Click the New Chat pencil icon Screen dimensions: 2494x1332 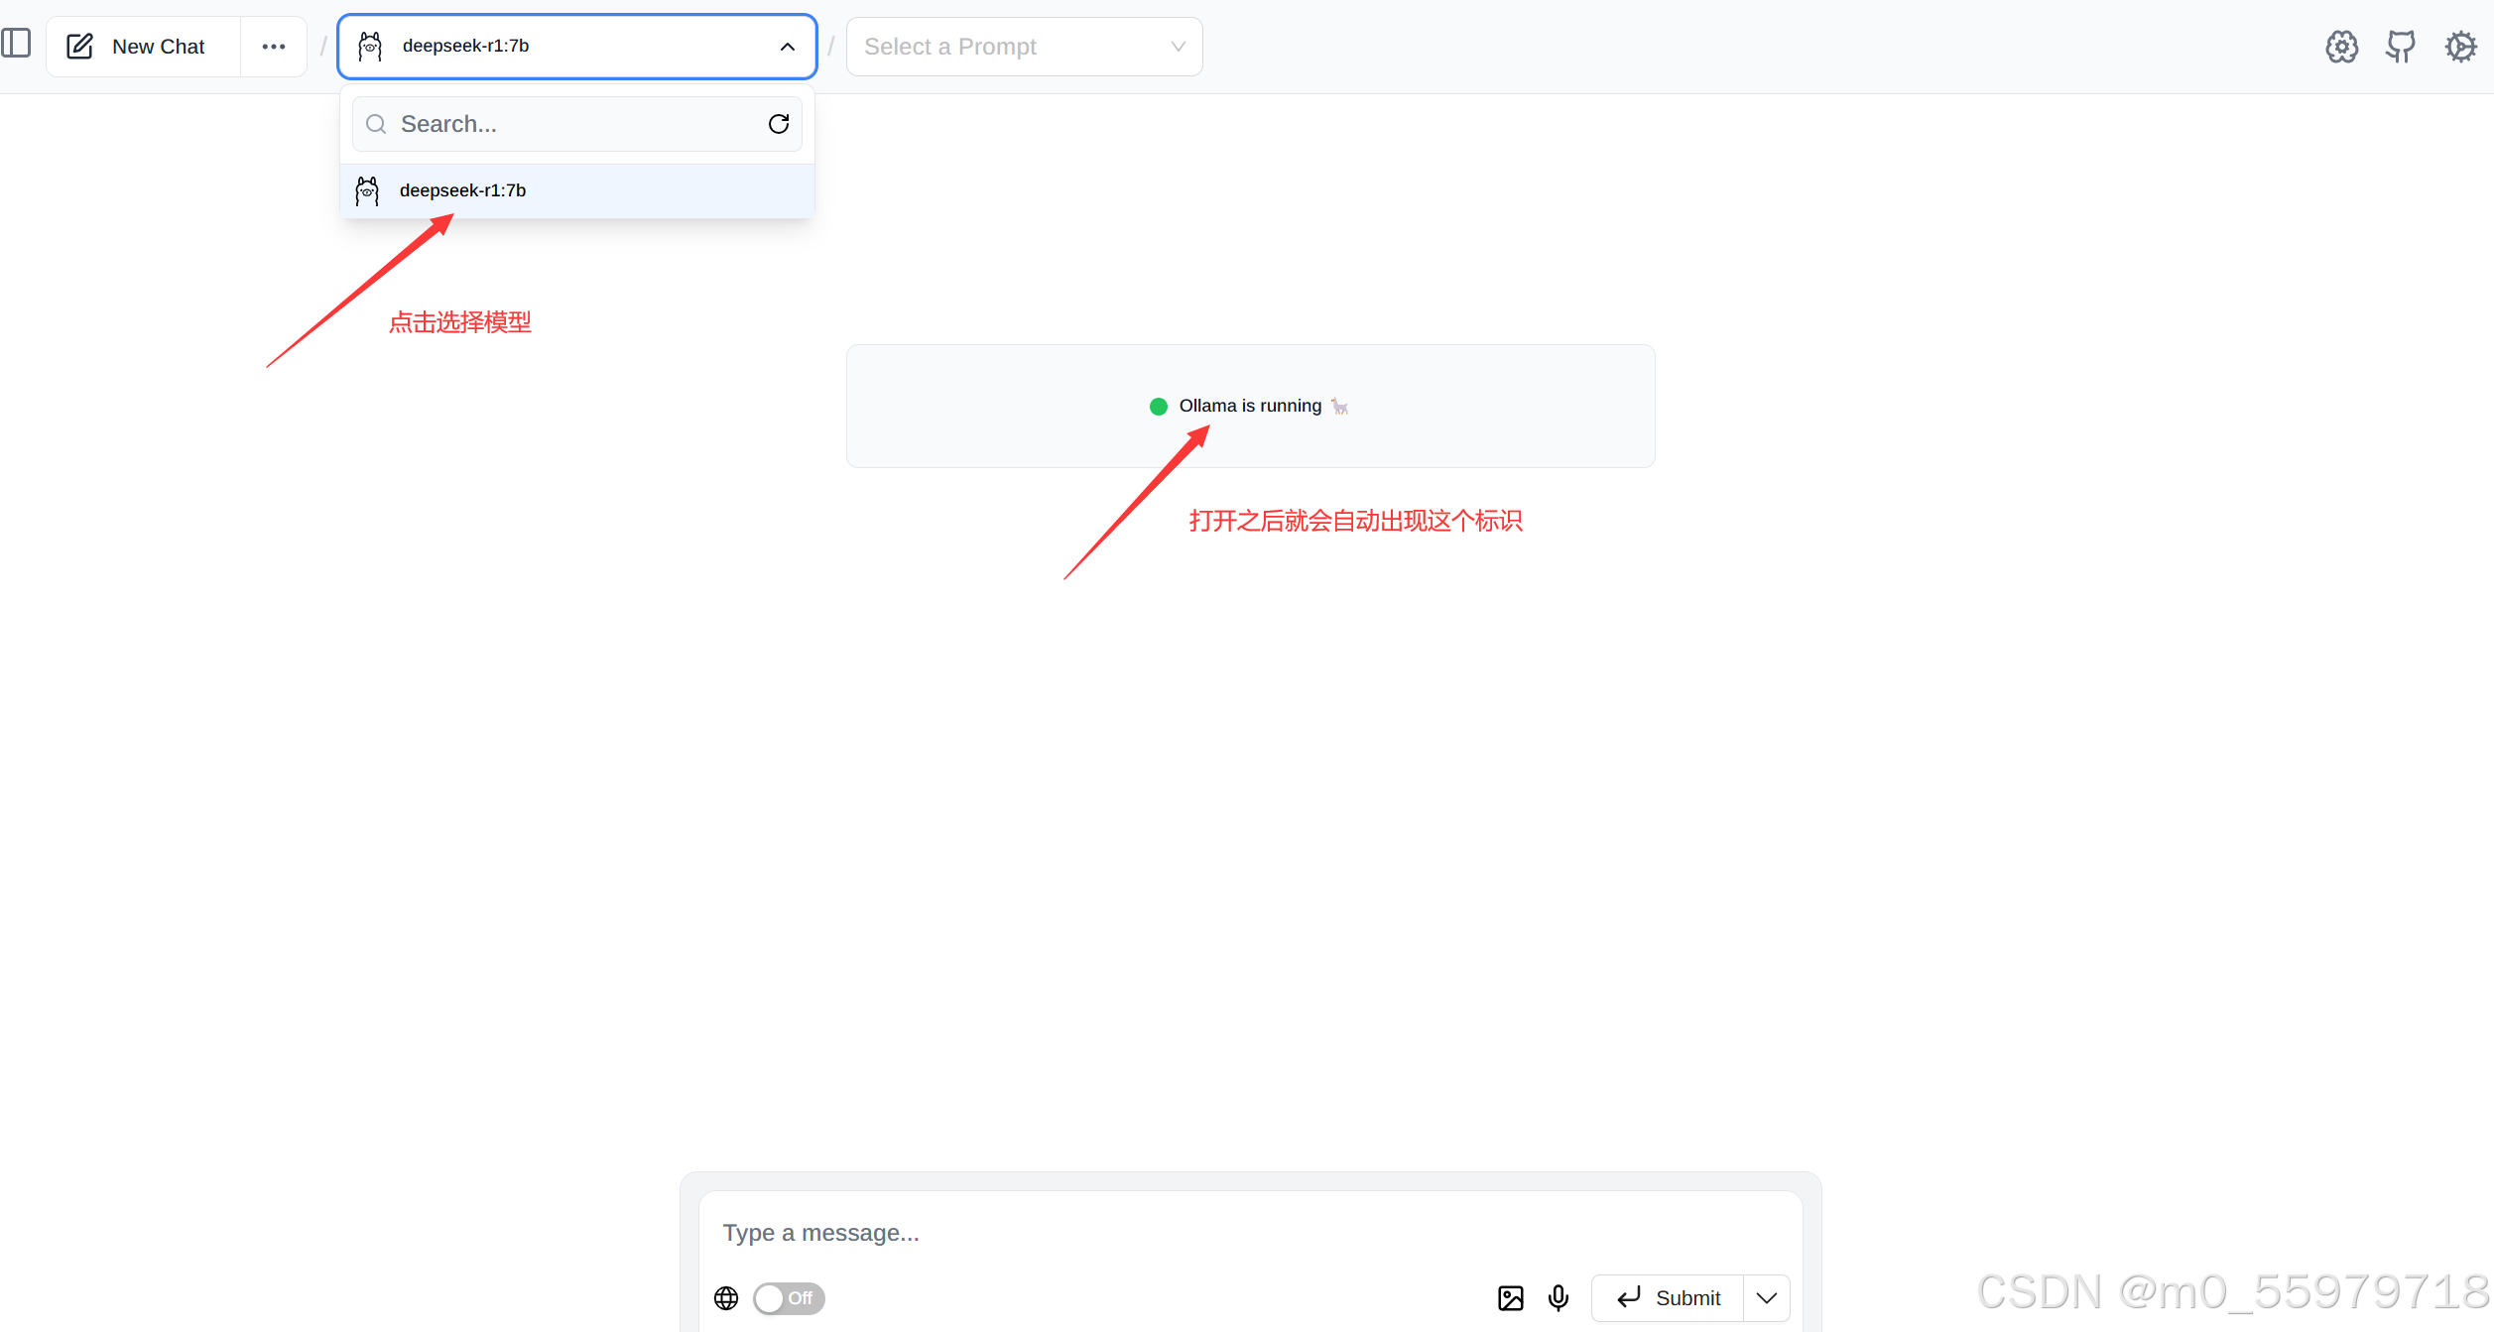click(79, 47)
